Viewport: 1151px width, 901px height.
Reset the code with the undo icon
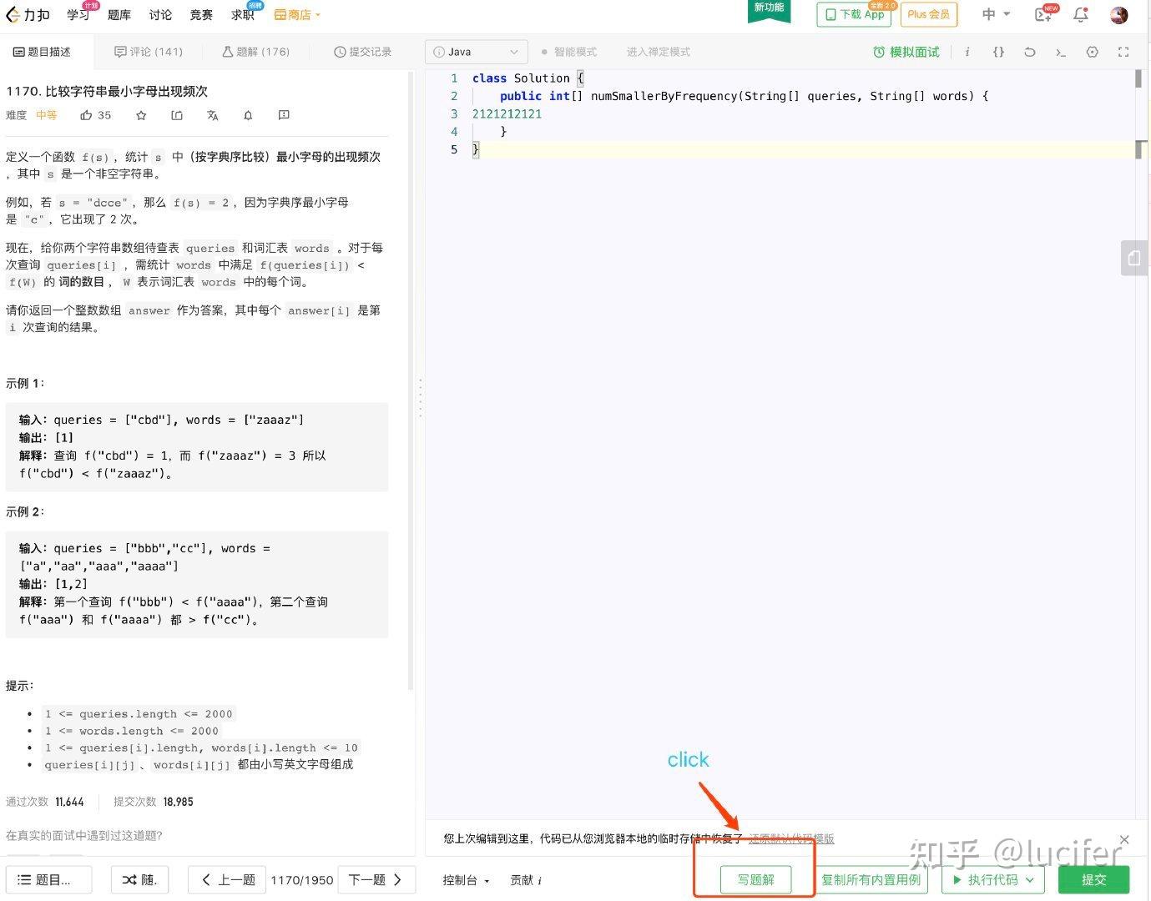pos(1029,52)
